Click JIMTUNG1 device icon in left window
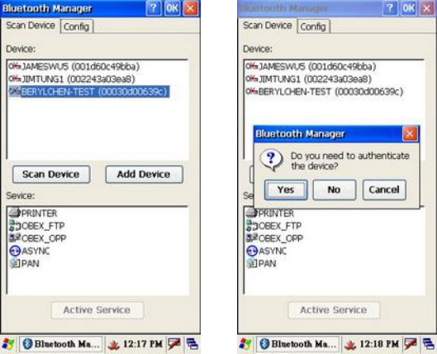The width and height of the screenshot is (437, 354). [x=15, y=79]
